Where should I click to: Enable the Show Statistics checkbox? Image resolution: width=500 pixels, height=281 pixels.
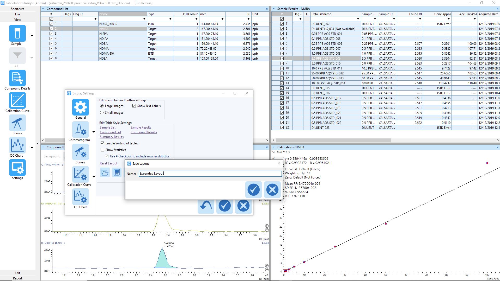tap(102, 150)
